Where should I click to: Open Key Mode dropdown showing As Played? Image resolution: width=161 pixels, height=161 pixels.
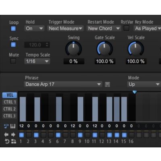pos(147,29)
